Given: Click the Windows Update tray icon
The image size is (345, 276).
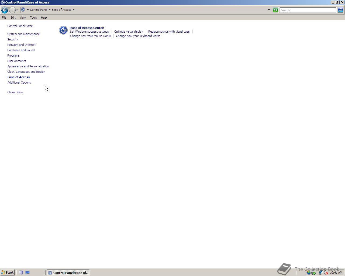Looking at the screenshot, I should point(309,272).
